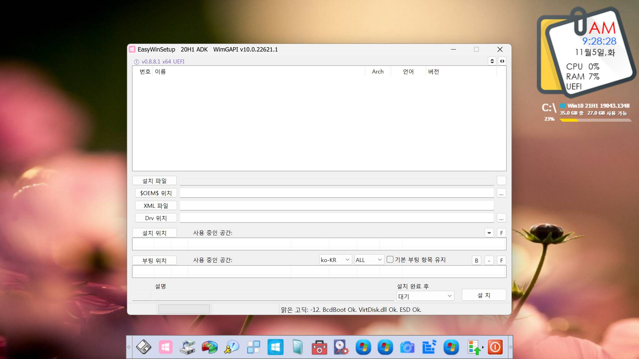This screenshot has height=359, width=639.
Task: Click into the 설치 파일 path field
Action: [337, 181]
